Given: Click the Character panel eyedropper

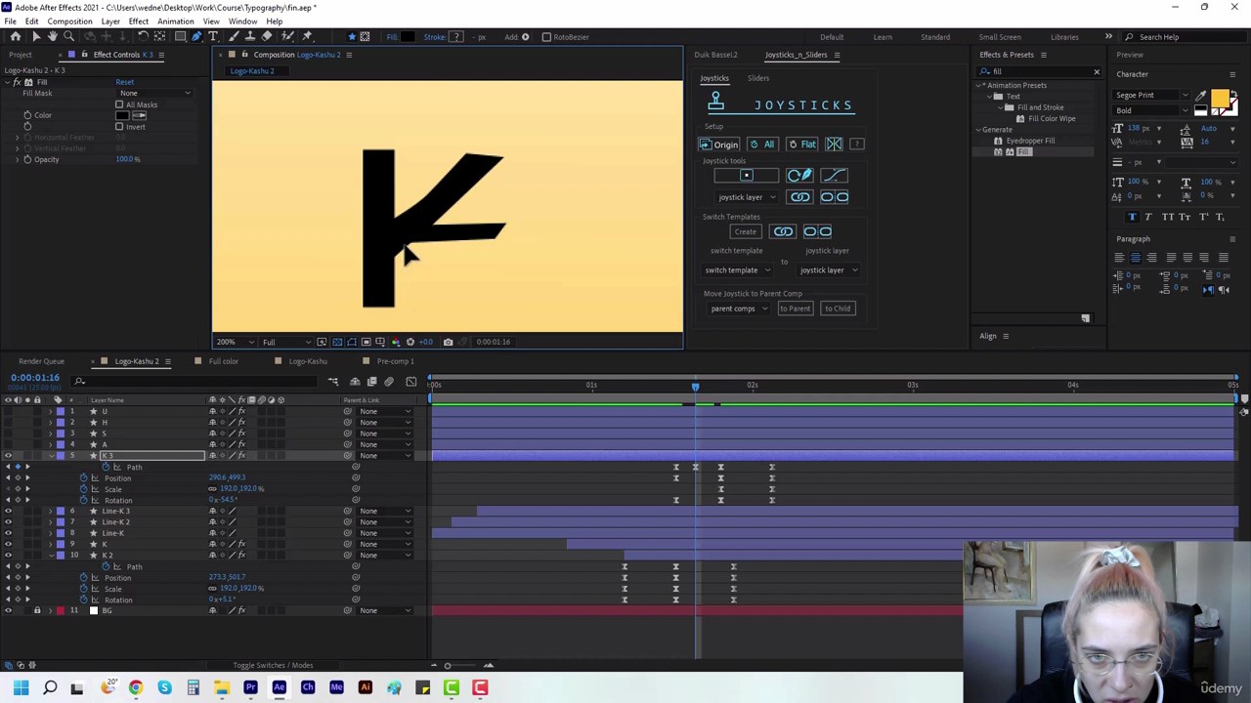Looking at the screenshot, I should pyautogui.click(x=1201, y=96).
